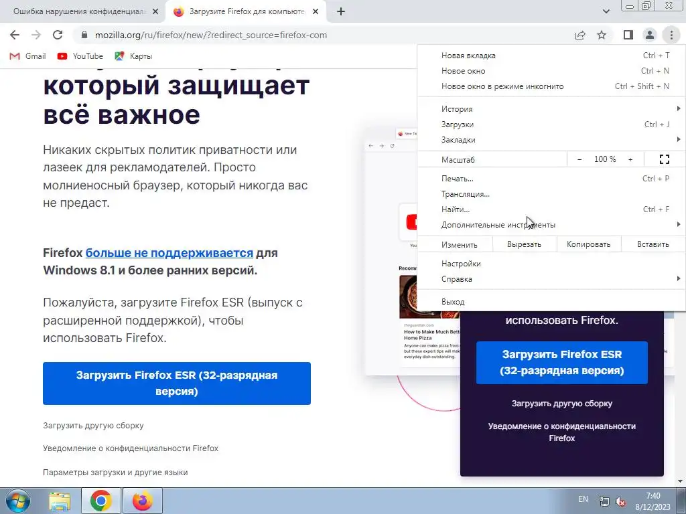Open Параметры загрузки и другие языки link
This screenshot has width=686, height=514.
pos(115,473)
